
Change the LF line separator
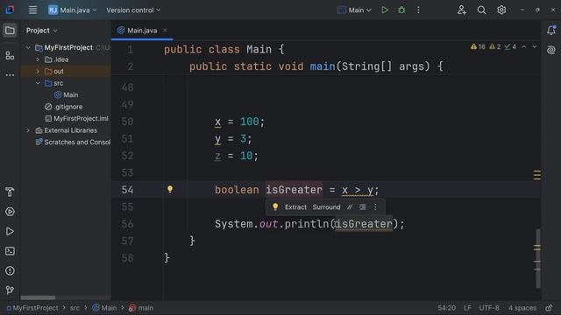point(467,308)
